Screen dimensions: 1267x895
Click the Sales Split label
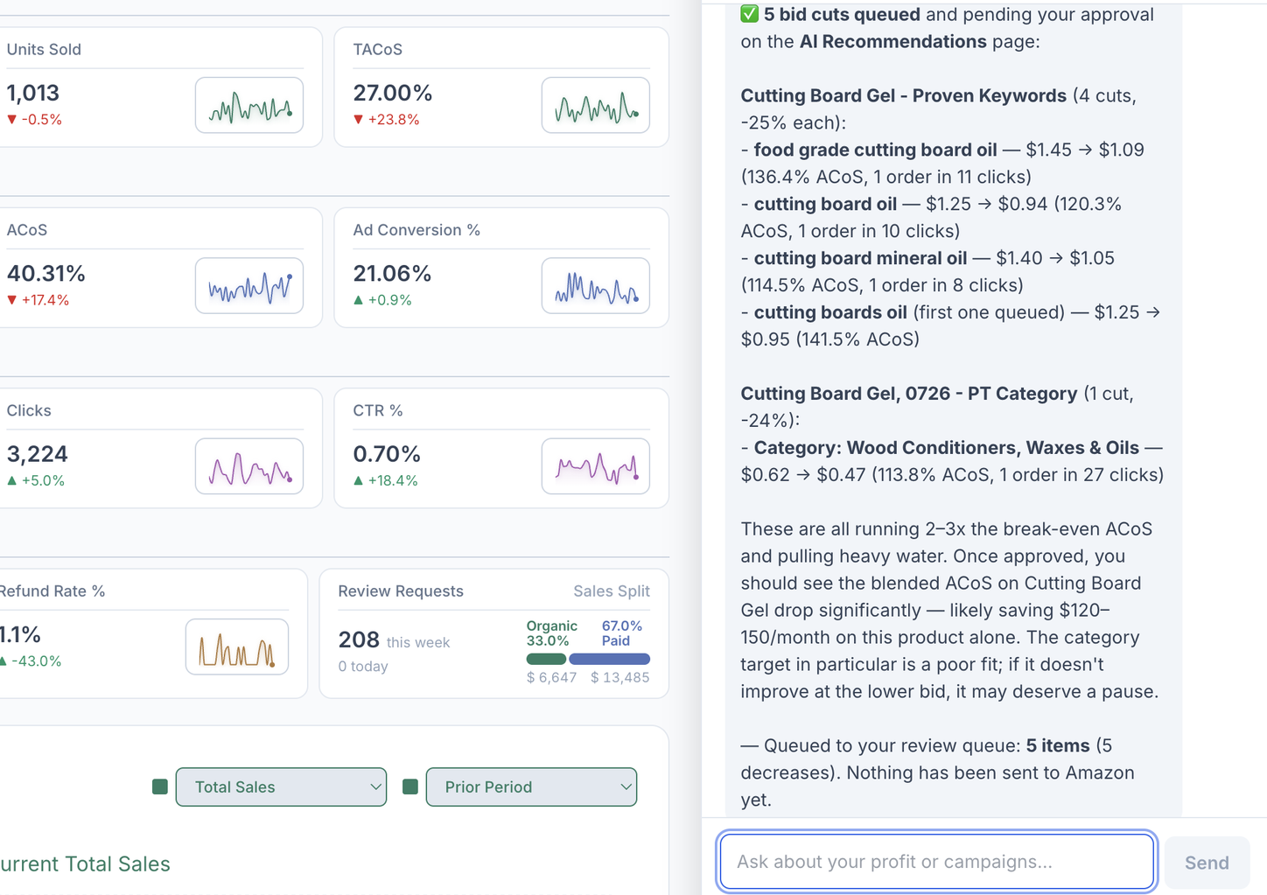point(612,591)
